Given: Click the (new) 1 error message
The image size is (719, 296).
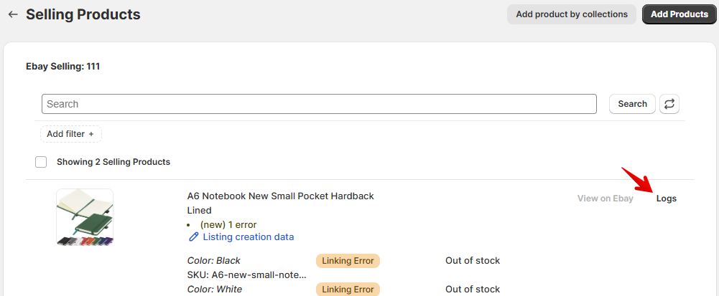Looking at the screenshot, I should (x=228, y=224).
